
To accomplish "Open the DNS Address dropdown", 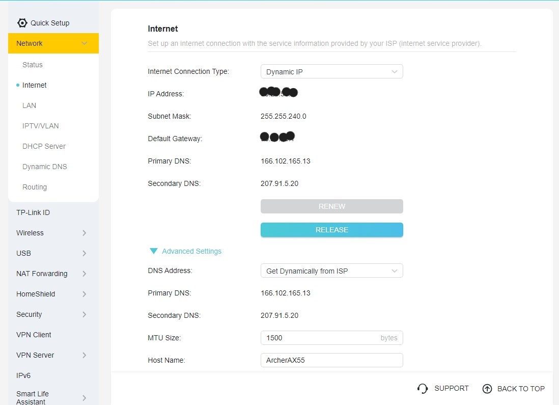I will [x=331, y=271].
